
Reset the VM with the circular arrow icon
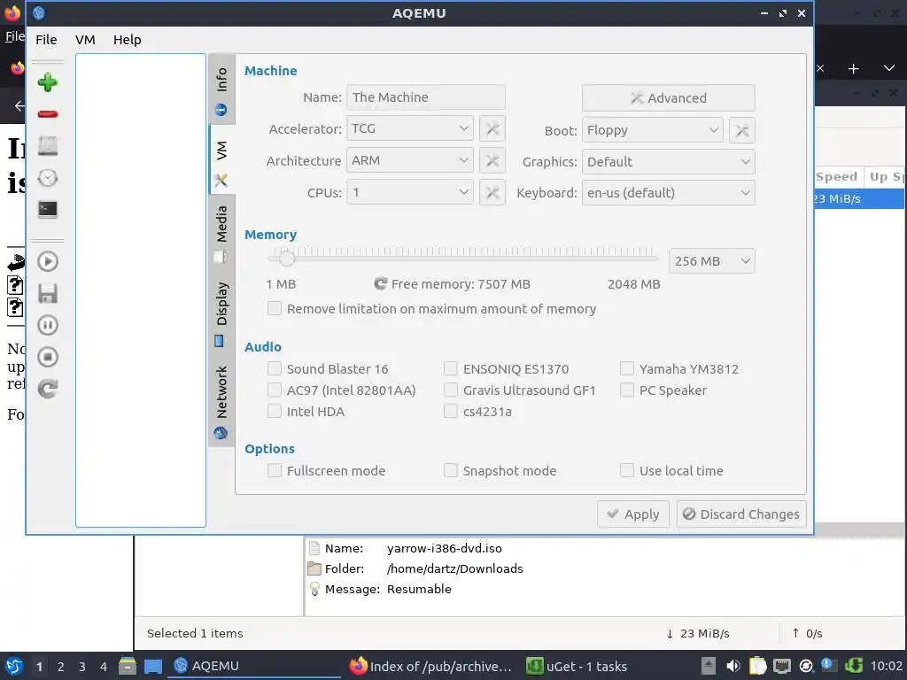click(x=48, y=389)
